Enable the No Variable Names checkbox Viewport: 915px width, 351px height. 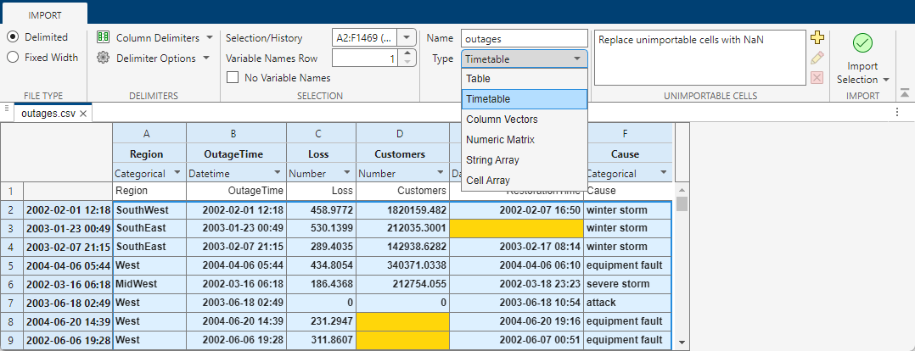[x=233, y=78]
